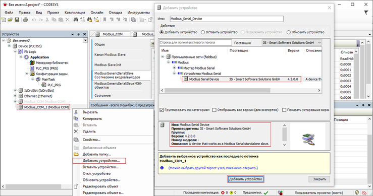Click the full-text search field
The height and width of the screenshot is (196, 373).
(x=195, y=42)
